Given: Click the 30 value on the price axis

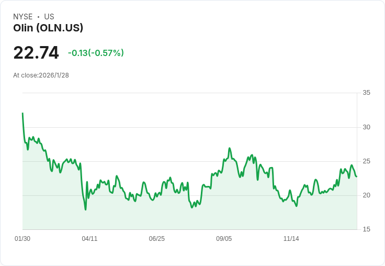Looking at the screenshot, I should (366, 127).
